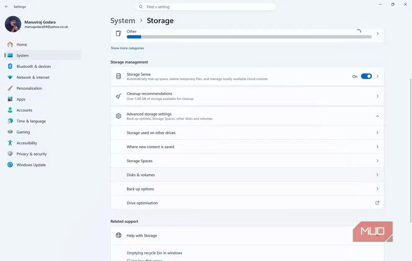
Task: Click the Time & language globe icon
Action: point(10,121)
